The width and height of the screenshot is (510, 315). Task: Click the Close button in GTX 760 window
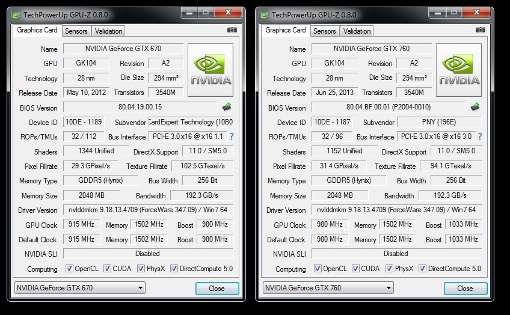point(465,289)
